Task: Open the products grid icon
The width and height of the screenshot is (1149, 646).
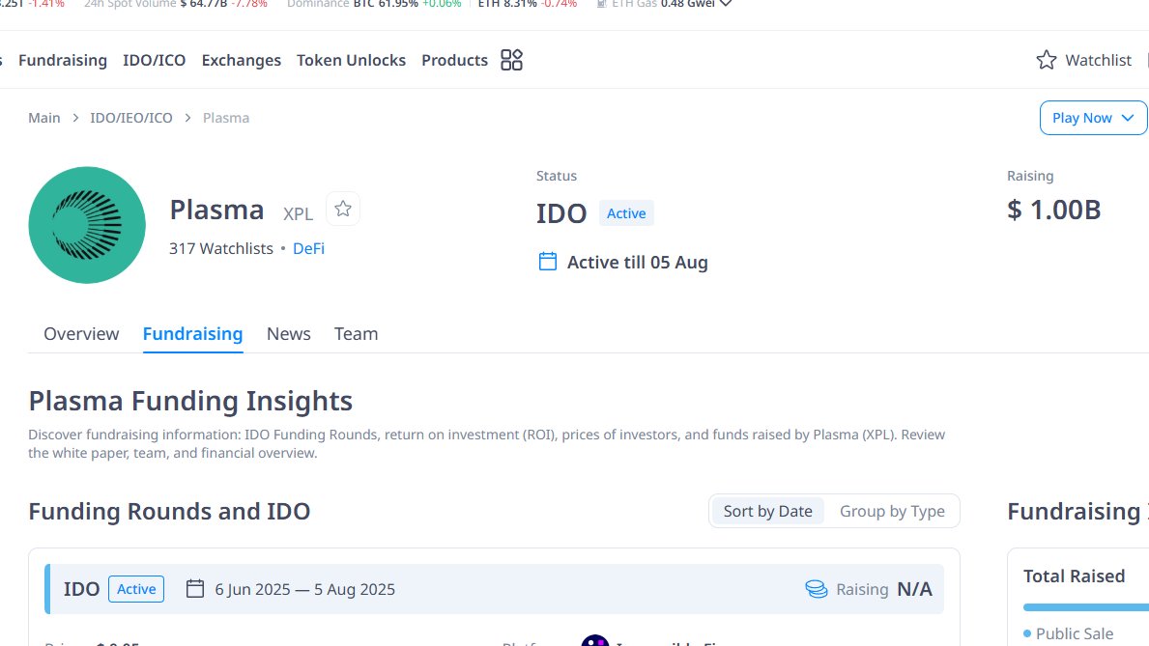Action: click(x=511, y=60)
